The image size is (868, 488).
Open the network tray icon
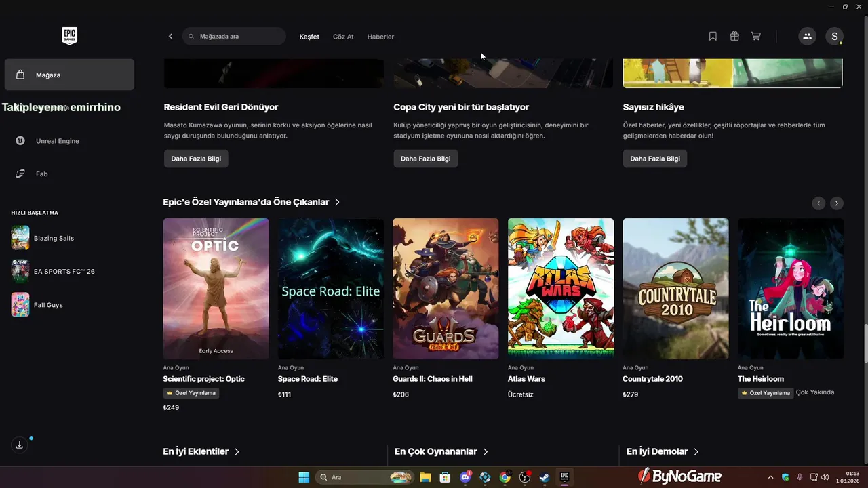814,477
